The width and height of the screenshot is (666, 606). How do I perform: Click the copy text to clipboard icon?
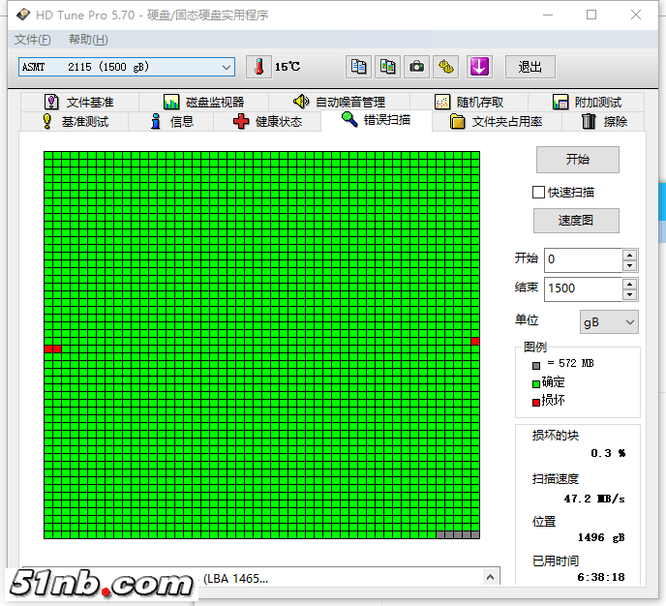point(359,67)
